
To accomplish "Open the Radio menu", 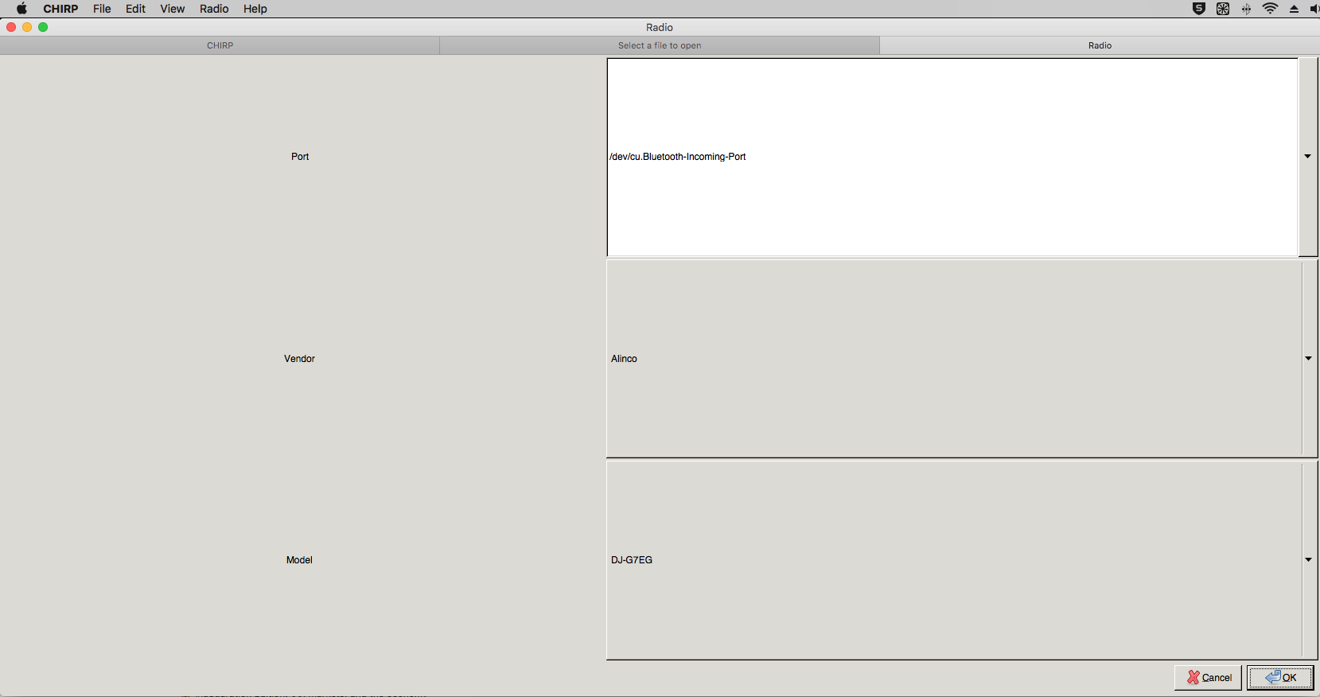I will pos(214,9).
